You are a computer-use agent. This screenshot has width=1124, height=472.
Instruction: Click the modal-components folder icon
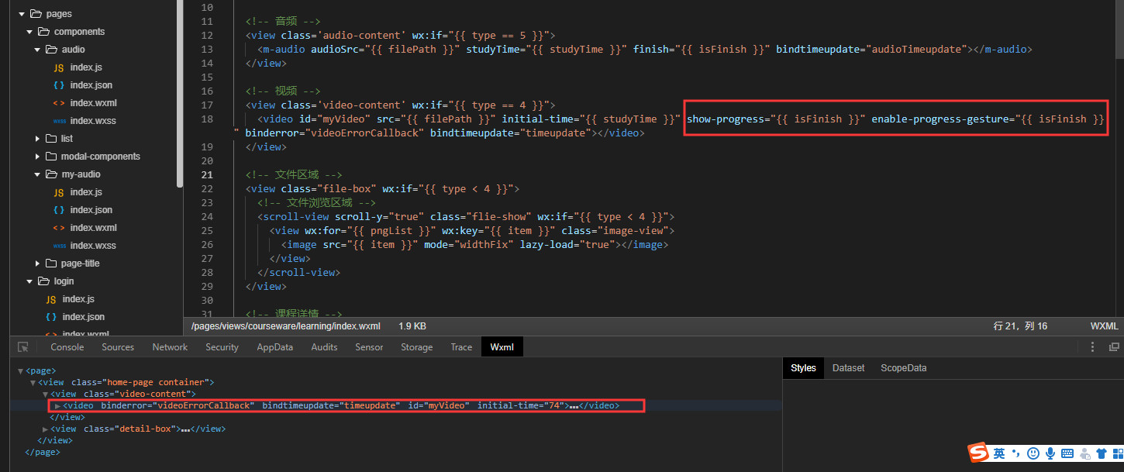(x=51, y=157)
